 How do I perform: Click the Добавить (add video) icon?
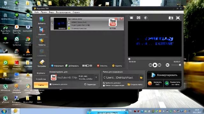[42, 20]
